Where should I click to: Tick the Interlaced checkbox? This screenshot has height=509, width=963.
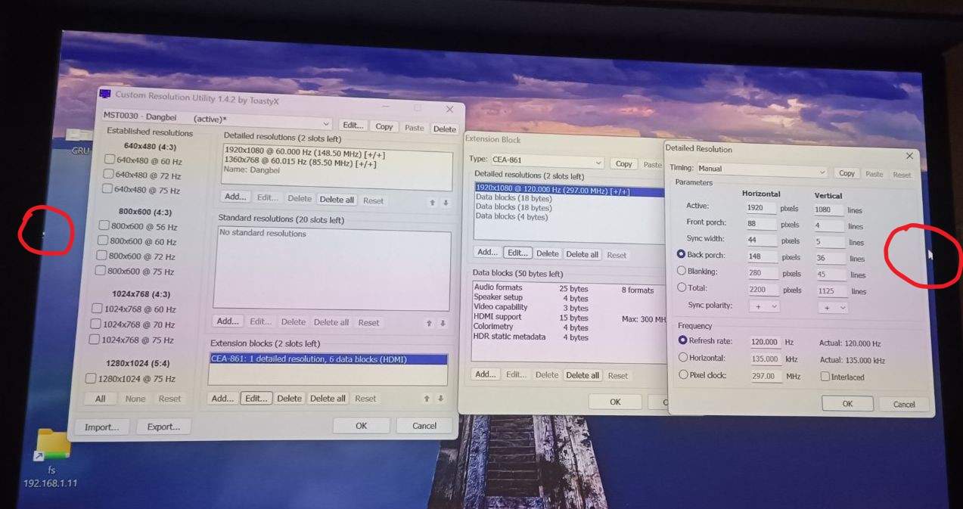pos(825,377)
